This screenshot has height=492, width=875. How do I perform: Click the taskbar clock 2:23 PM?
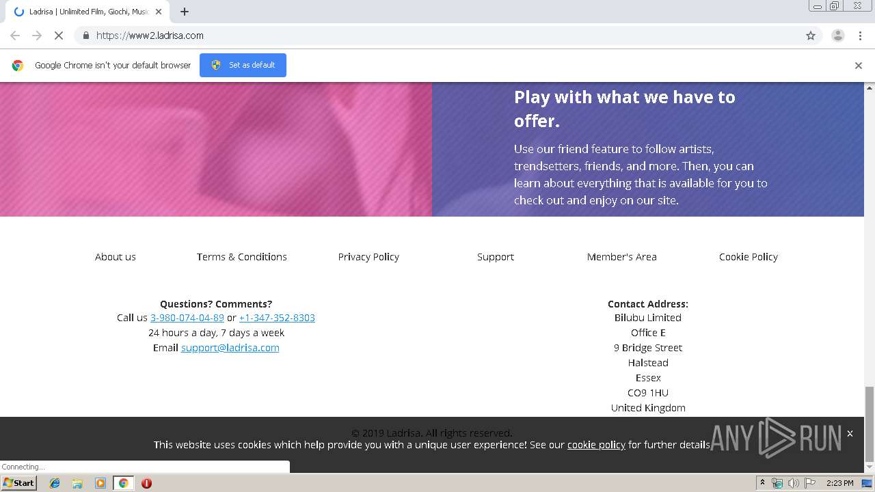click(x=839, y=483)
